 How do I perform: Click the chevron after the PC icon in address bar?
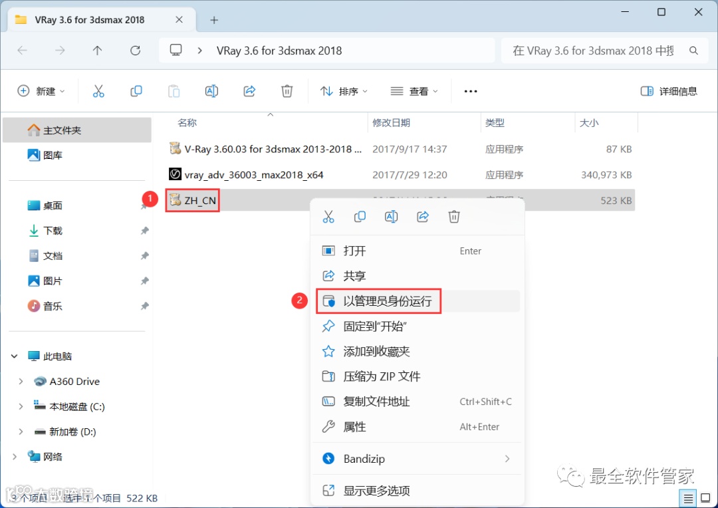coord(199,51)
